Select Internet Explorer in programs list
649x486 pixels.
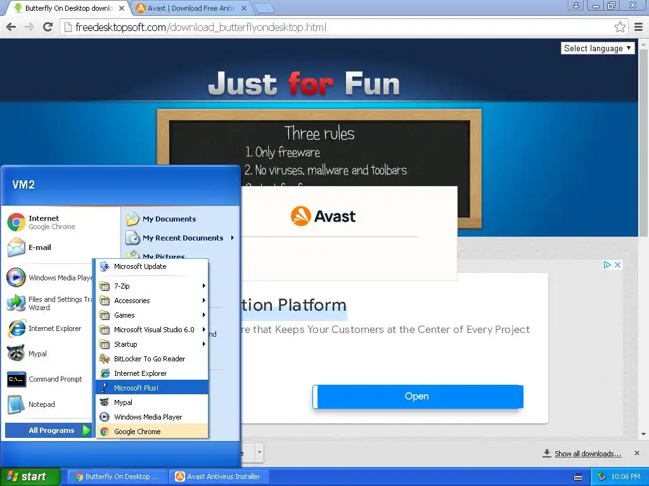click(x=152, y=373)
